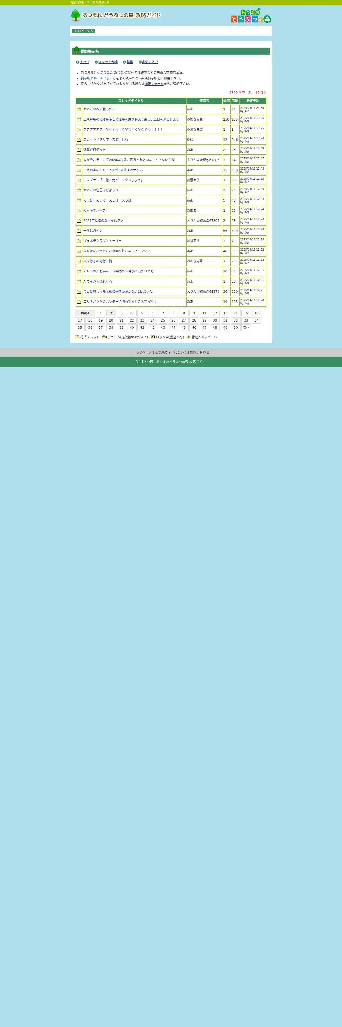Screen dimensions: 342x1027
Task: Click author name 'あああ'
Action: click(192, 211)
